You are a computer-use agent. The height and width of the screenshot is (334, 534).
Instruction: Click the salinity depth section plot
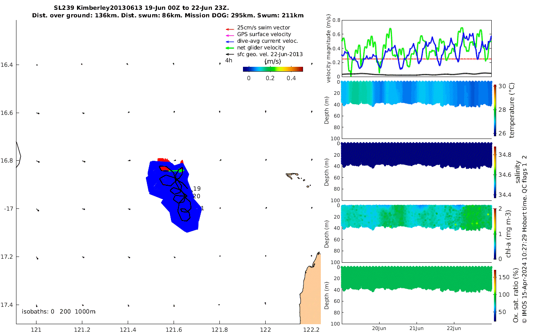point(417,172)
